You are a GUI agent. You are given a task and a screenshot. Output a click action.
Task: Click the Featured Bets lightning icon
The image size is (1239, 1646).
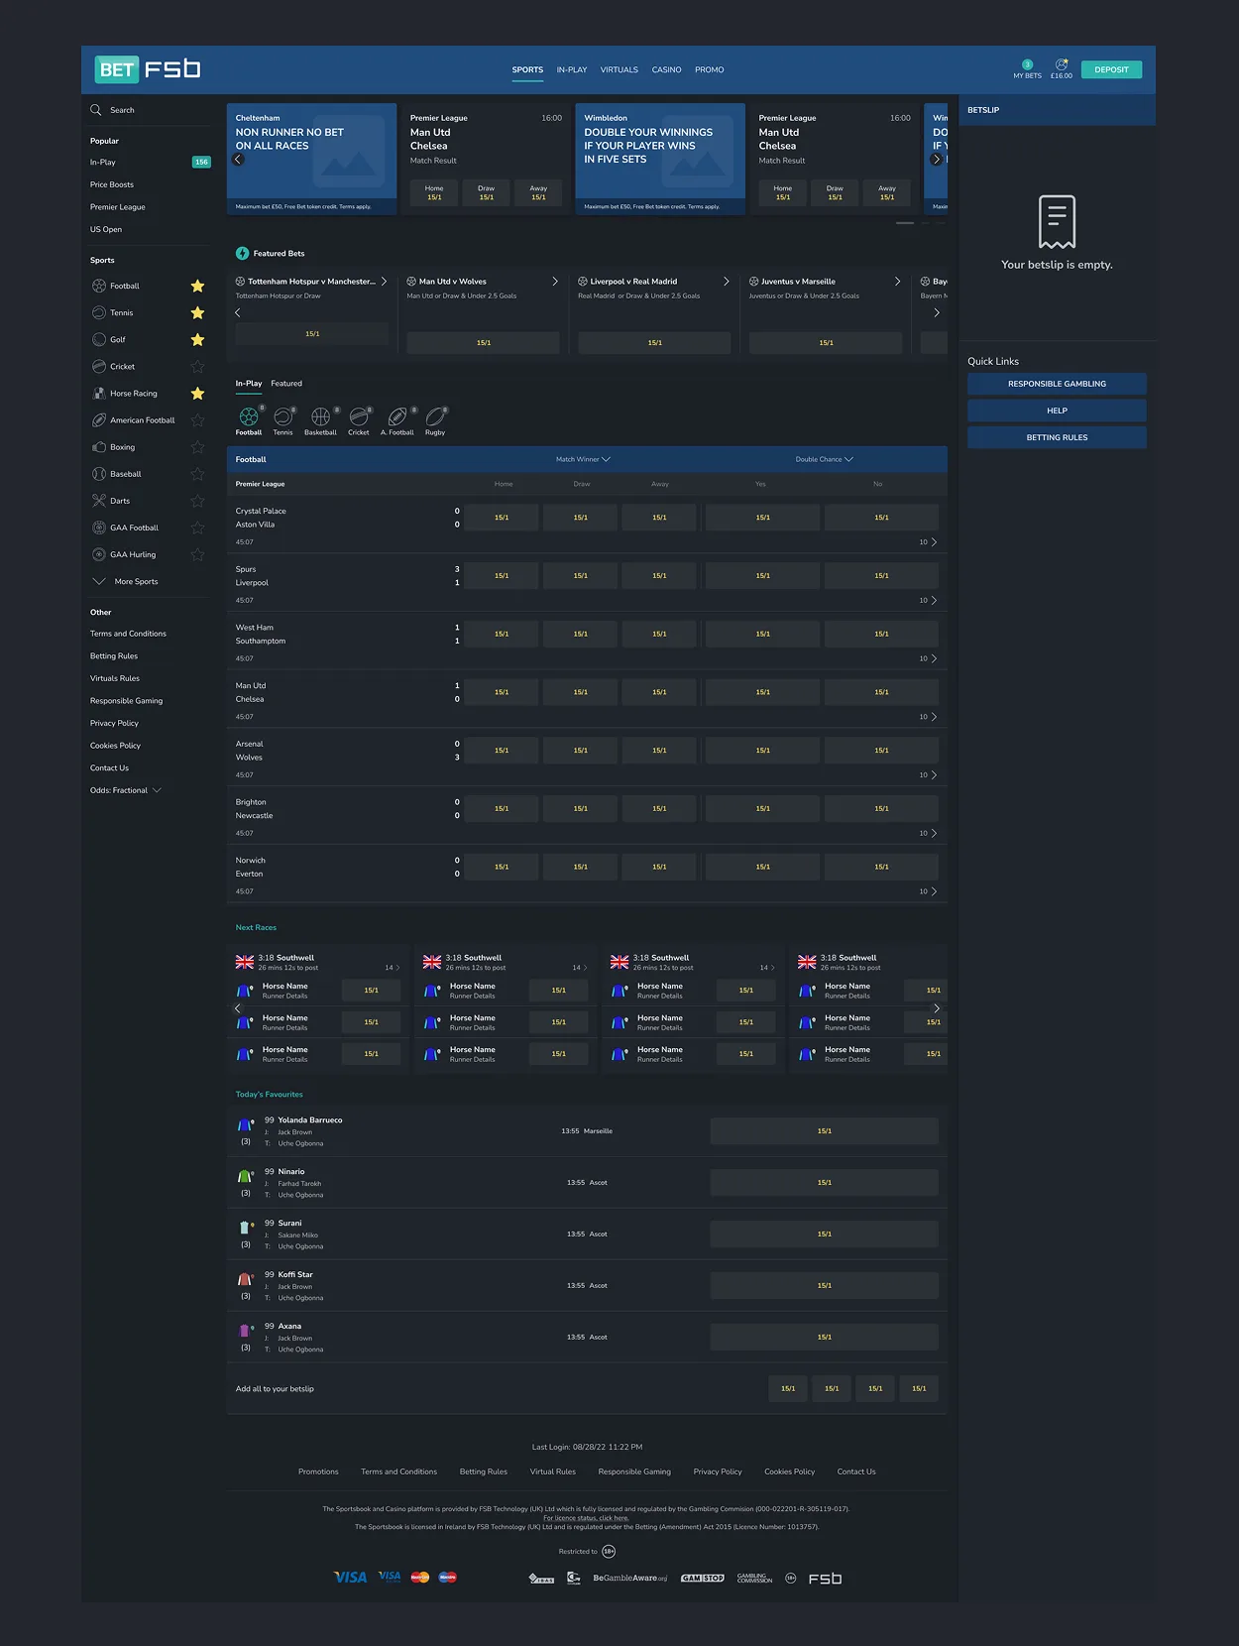pyautogui.click(x=242, y=254)
